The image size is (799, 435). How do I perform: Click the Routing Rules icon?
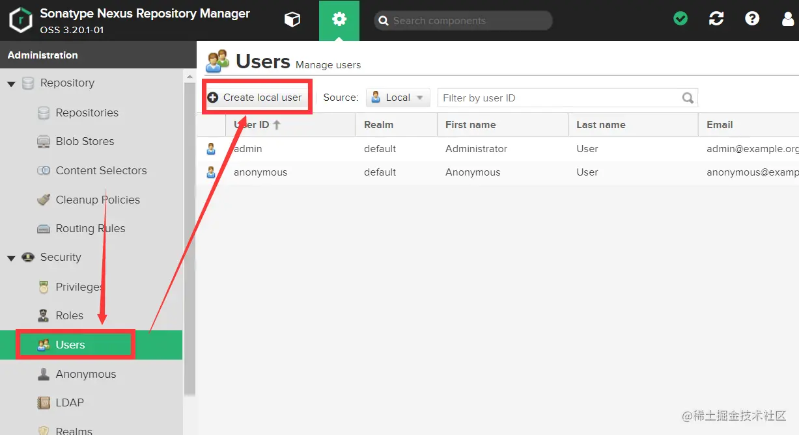tap(44, 229)
